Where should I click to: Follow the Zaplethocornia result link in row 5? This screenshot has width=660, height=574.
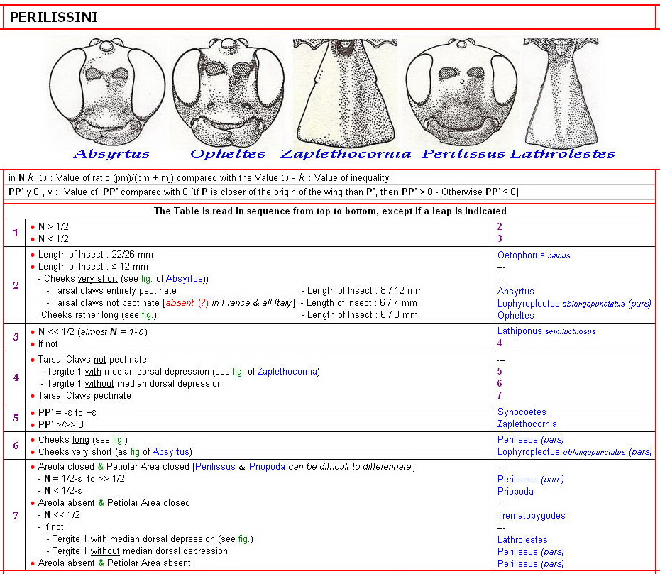coord(527,424)
